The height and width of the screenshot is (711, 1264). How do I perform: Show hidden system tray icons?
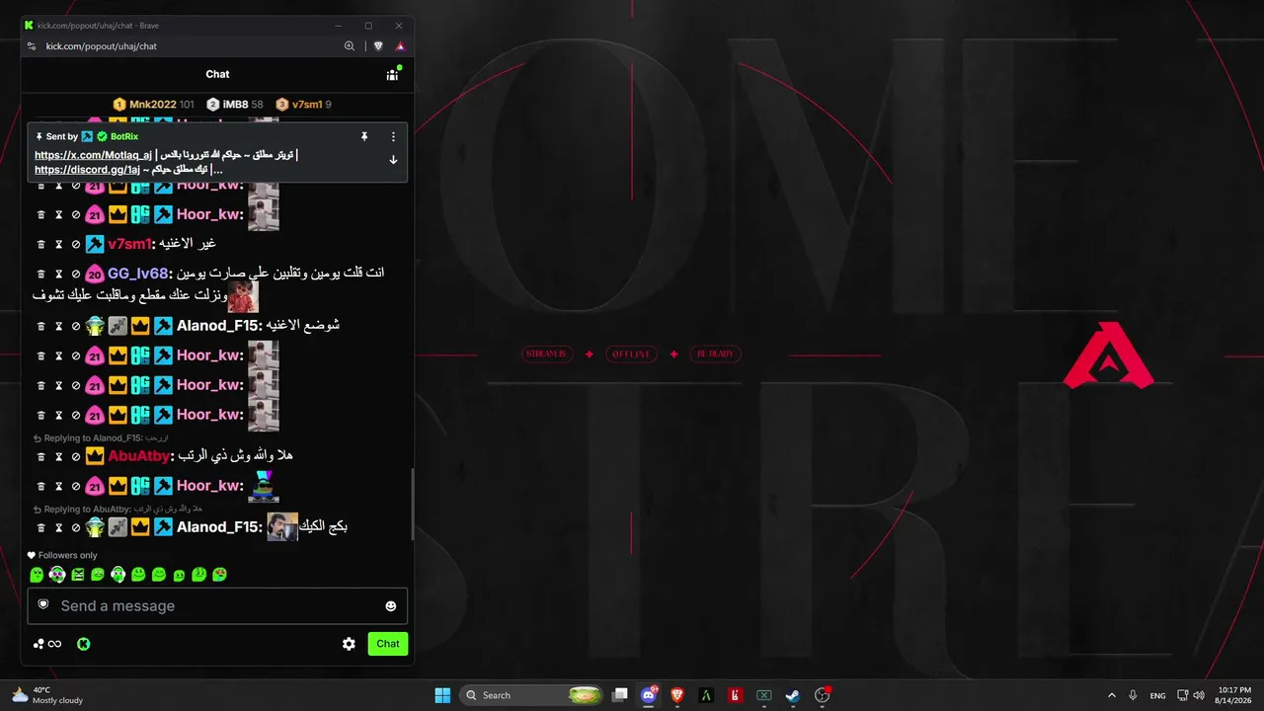[x=1112, y=695]
